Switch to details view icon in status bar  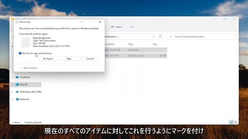231,122
